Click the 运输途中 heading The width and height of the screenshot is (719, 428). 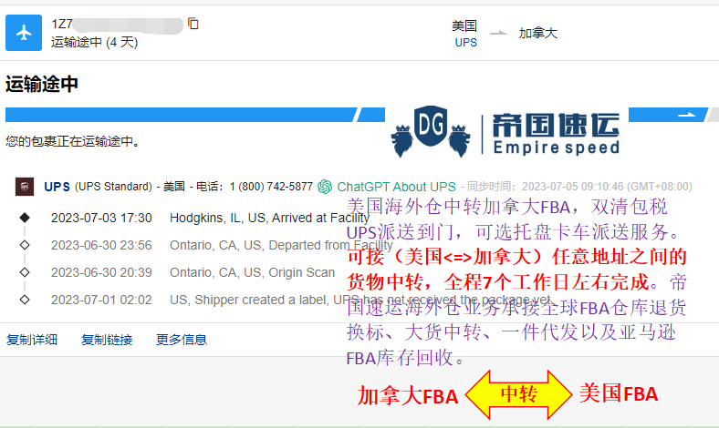tap(42, 85)
